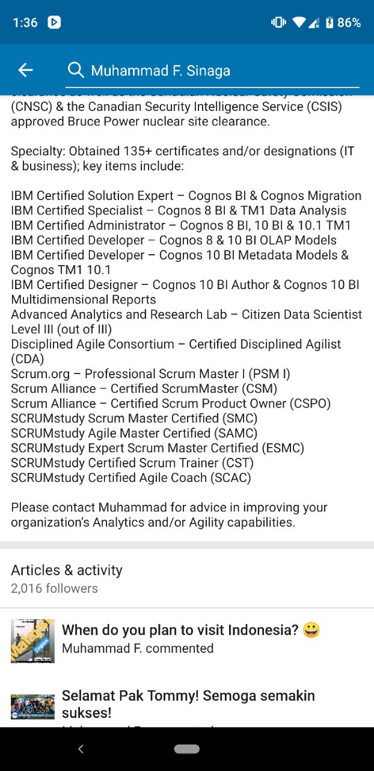This screenshot has width=374, height=771.
Task: Open 'Selamat Pak Tommy! Semoga semakin sukses!' post
Action: coord(188,704)
